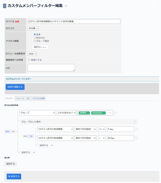Switch to the フォーム tab
Image resolution: width=161 pixels, height=183 pixels.
(20, 98)
